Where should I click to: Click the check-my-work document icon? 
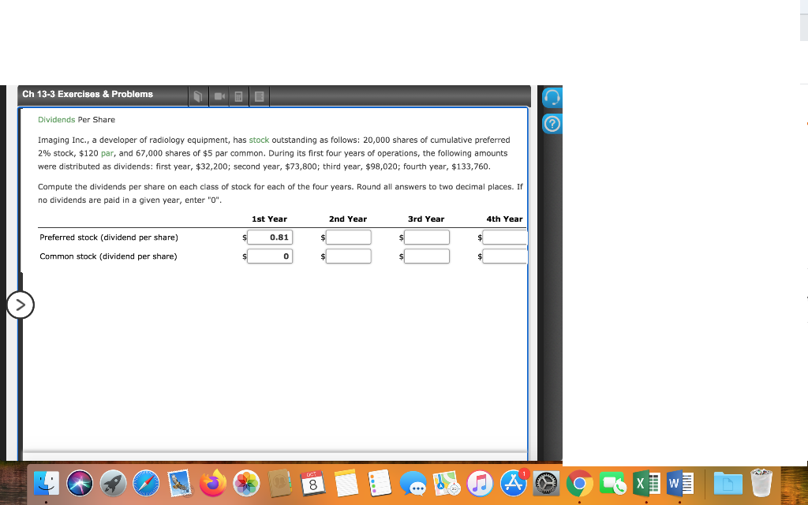(258, 95)
